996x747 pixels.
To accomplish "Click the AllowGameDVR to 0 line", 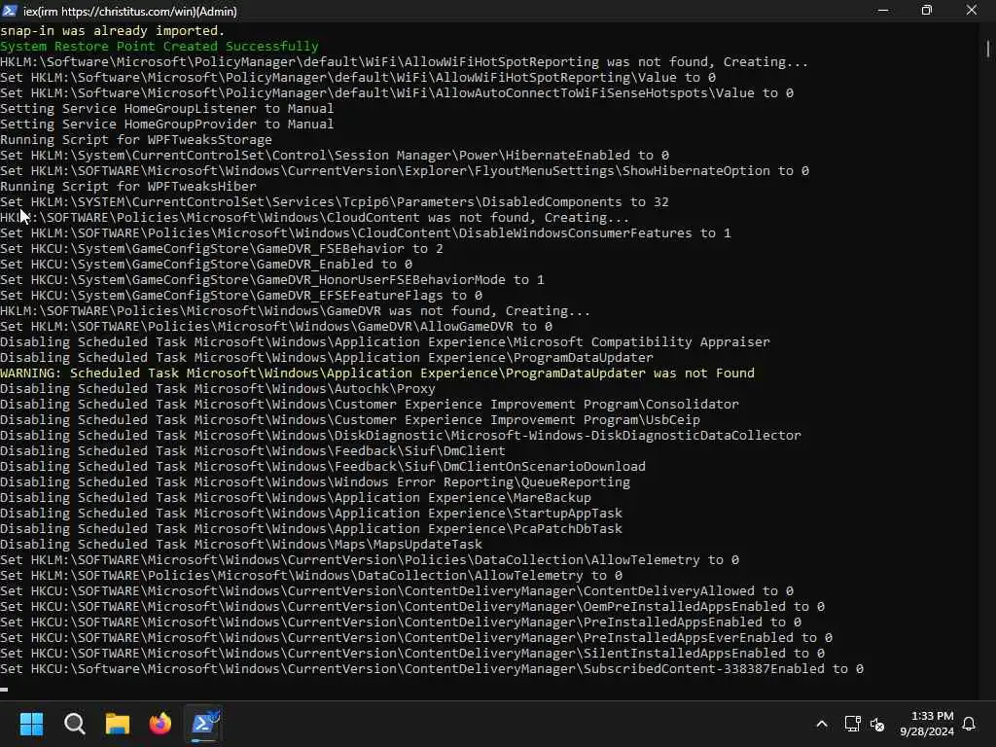I will [276, 327].
